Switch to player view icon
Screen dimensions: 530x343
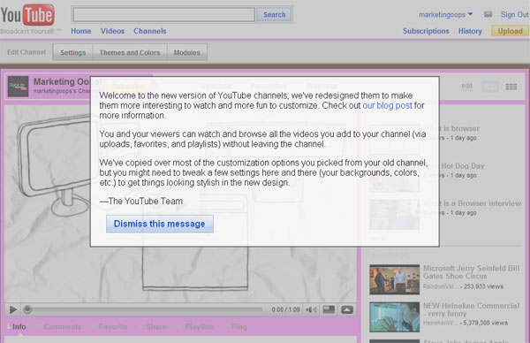(490, 87)
